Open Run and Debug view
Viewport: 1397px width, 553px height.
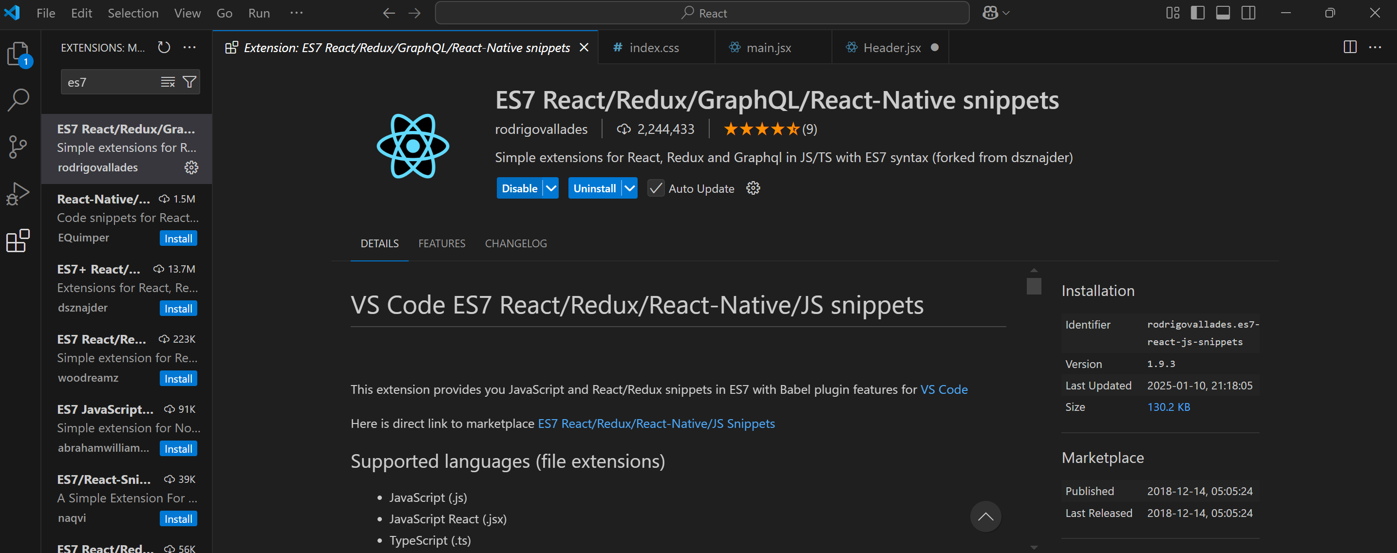pos(18,194)
